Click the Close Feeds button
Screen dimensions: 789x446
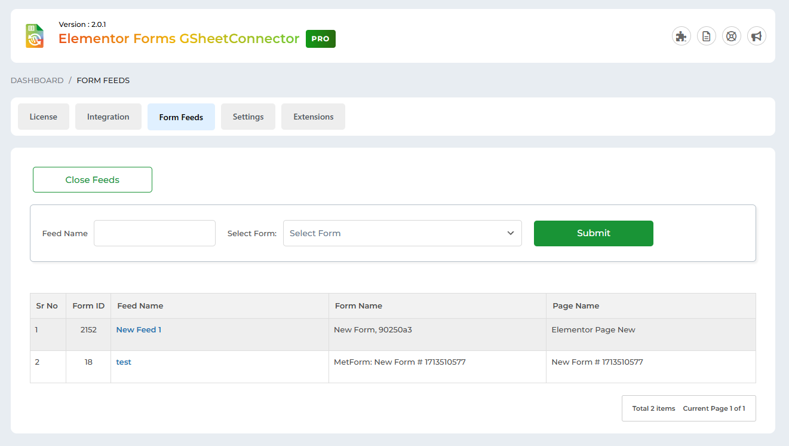pos(93,180)
